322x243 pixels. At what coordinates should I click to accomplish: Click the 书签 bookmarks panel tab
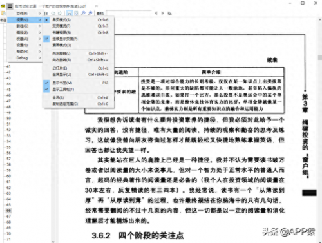tap(3, 20)
